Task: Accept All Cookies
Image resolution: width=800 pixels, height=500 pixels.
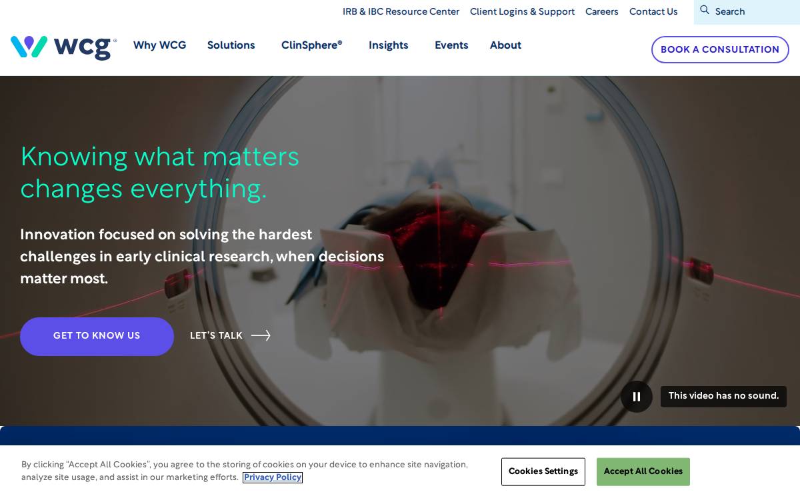Action: coord(643,471)
